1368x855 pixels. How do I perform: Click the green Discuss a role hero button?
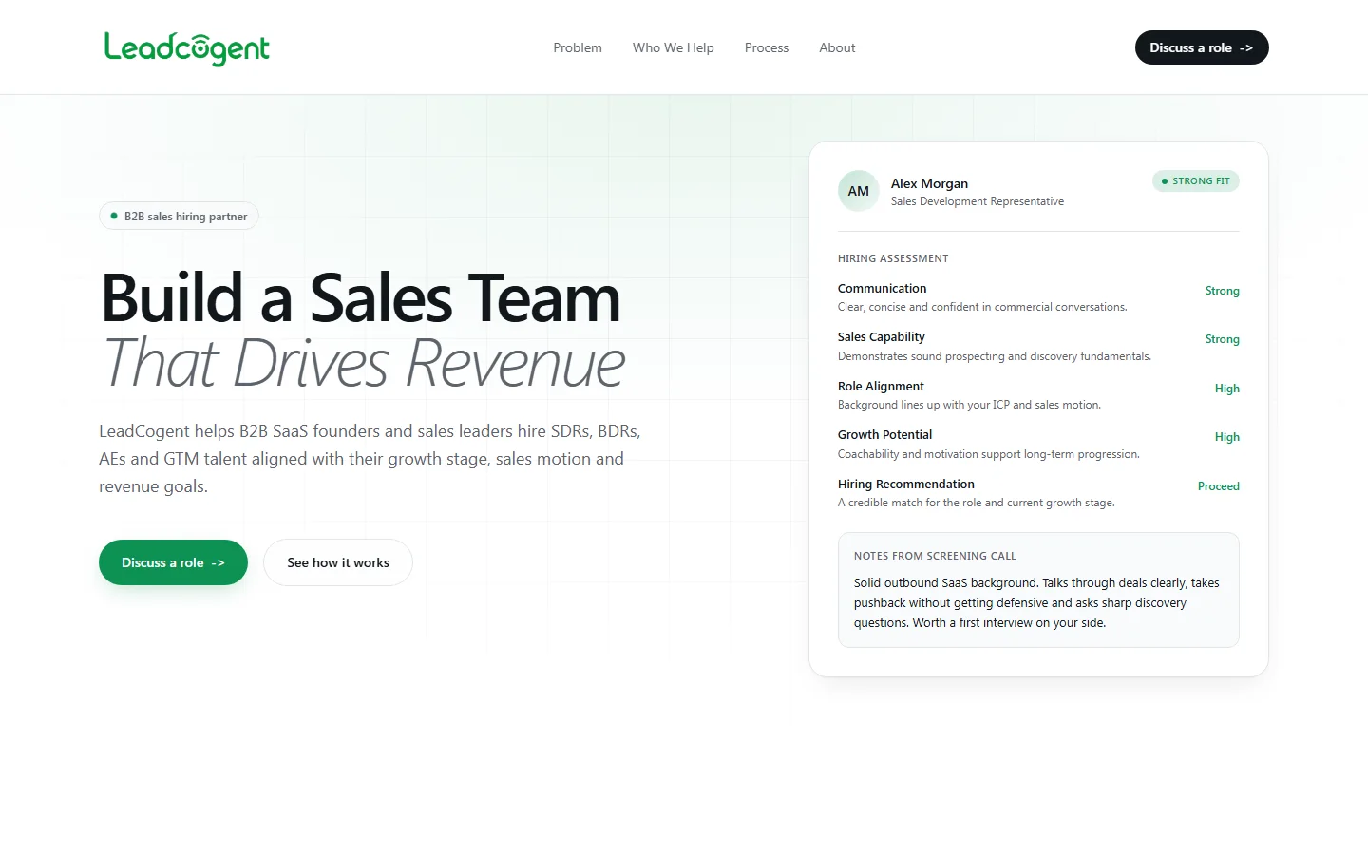click(x=173, y=562)
